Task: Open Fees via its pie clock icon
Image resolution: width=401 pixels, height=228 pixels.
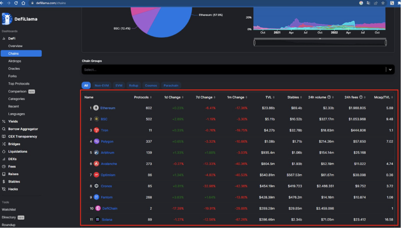Action: click(4, 167)
